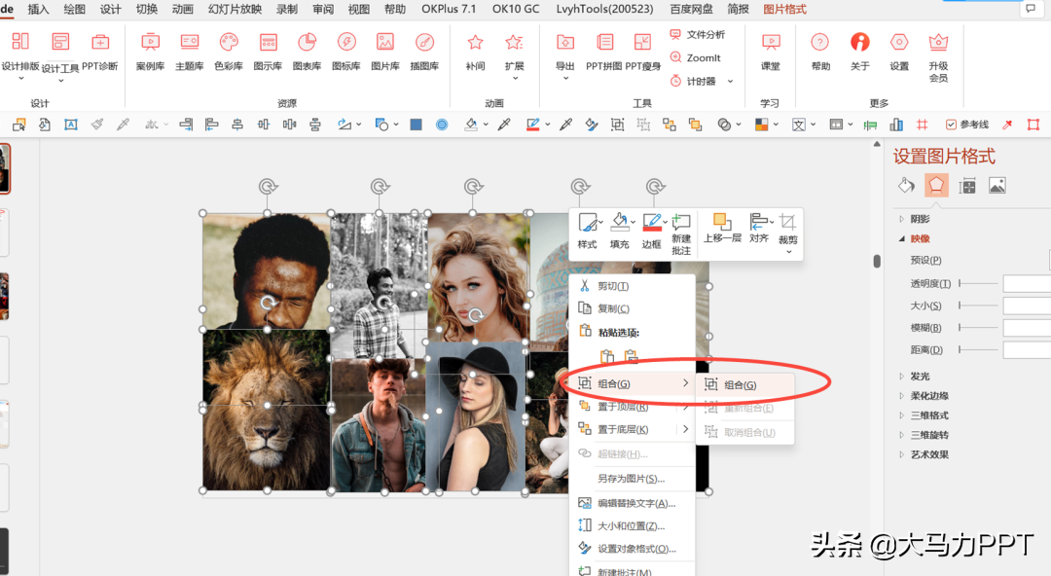Open the PPT瘦身 tool
Image resolution: width=1051 pixels, height=576 pixels.
[x=643, y=53]
